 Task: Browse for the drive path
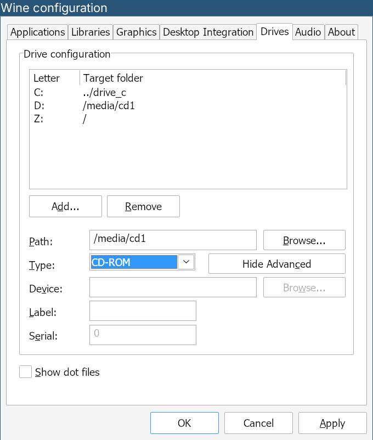coord(304,240)
